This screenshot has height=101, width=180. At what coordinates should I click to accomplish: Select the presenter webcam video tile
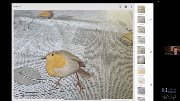pyautogui.click(x=172, y=50)
